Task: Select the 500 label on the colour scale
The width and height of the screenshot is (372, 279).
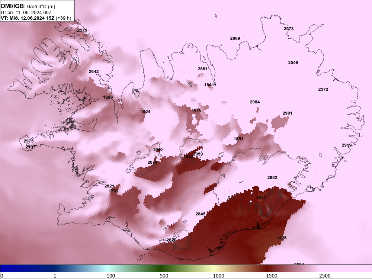Action: (164, 276)
